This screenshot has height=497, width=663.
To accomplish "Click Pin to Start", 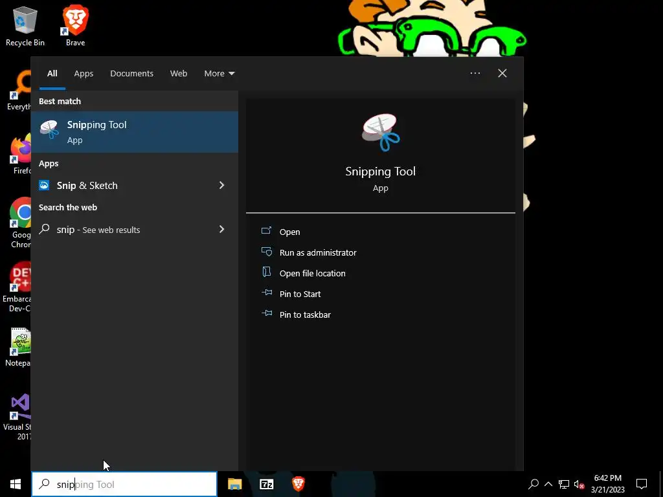I will pos(300,294).
